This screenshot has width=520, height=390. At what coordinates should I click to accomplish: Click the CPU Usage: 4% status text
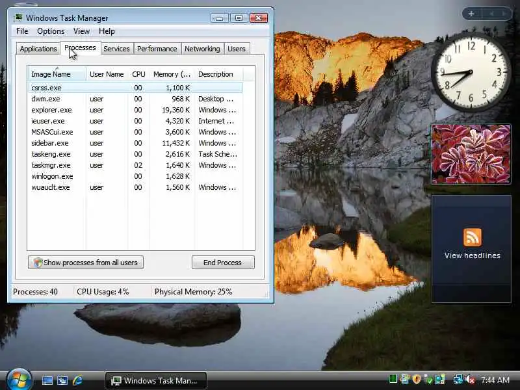pyautogui.click(x=103, y=292)
